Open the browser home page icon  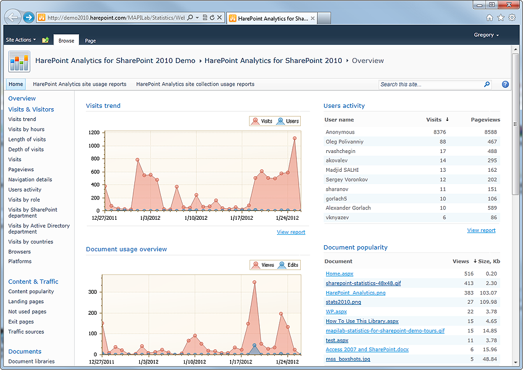click(490, 18)
